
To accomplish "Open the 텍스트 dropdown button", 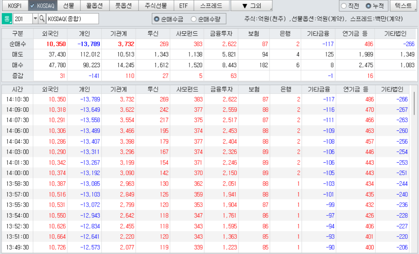I will (403, 6).
